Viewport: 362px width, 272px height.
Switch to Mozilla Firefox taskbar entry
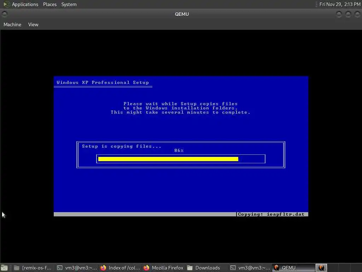[163, 268]
